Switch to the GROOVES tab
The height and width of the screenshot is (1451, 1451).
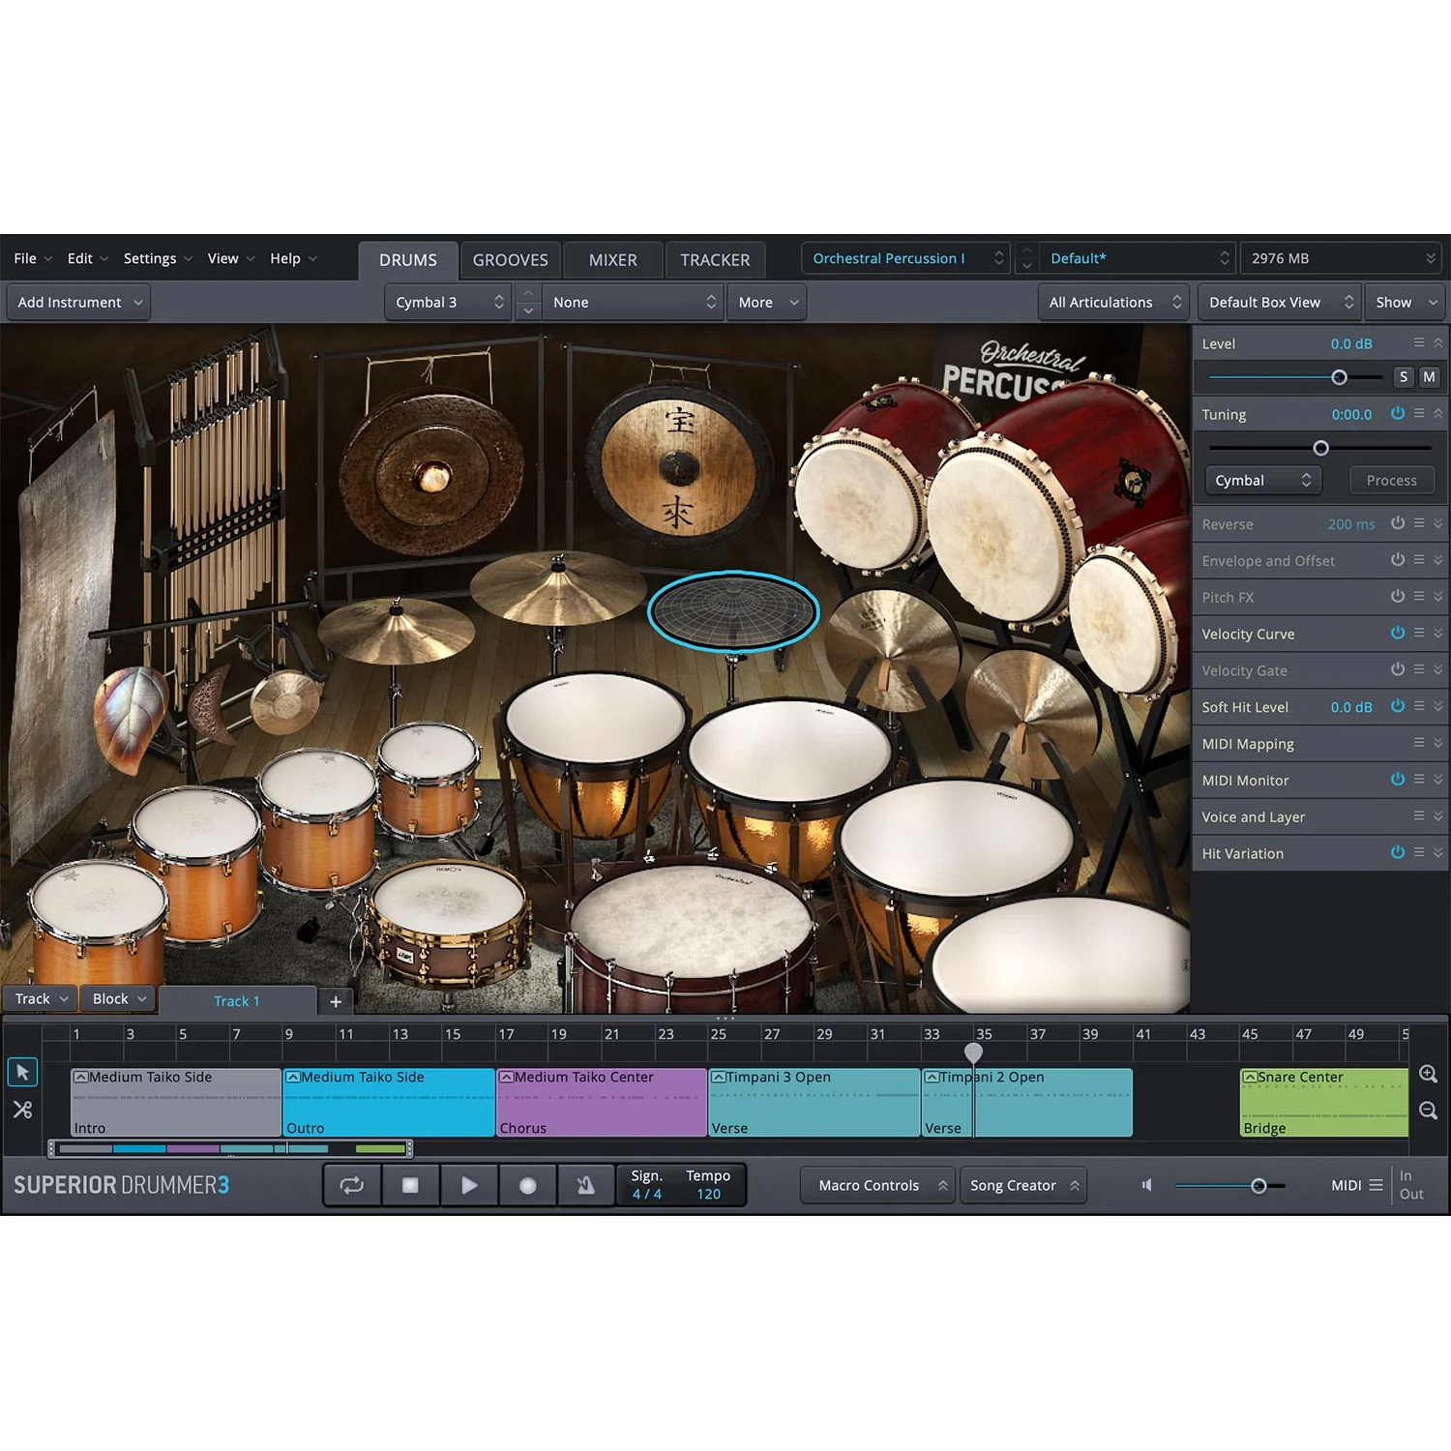pyautogui.click(x=511, y=260)
